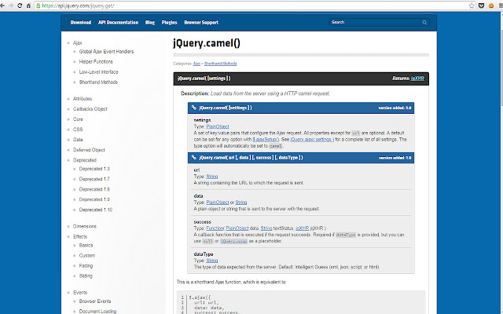The height and width of the screenshot is (314, 503).
Task: Click the browser forward arrow
Action: (11, 5)
